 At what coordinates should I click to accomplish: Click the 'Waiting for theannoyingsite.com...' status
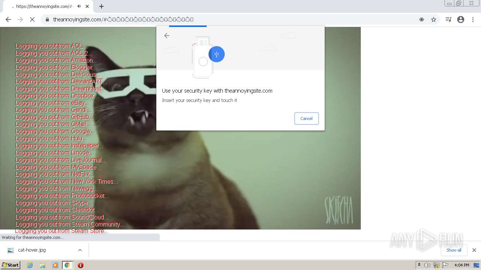[x=33, y=237]
